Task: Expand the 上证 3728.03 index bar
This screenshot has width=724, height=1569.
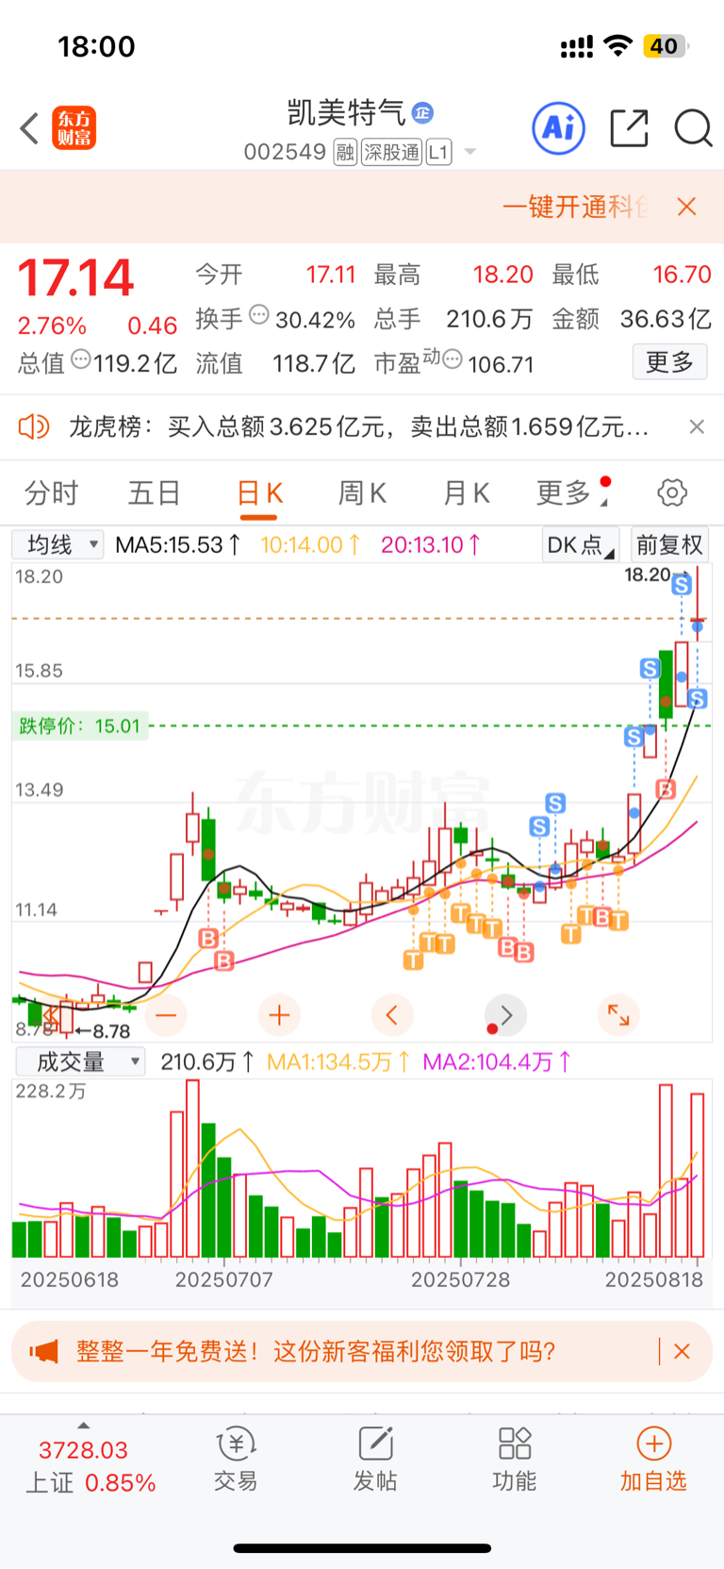Action: [90, 1465]
